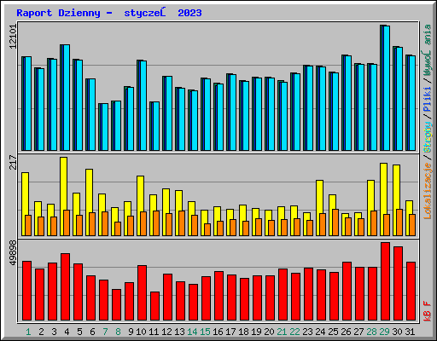437x341 pixels.
Task: Click the orange bar for day 25
Action: coord(335,223)
